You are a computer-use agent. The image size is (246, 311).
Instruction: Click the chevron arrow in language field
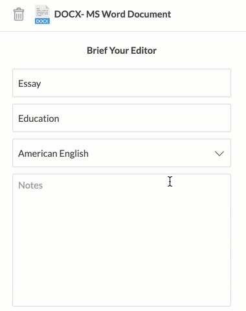point(219,154)
